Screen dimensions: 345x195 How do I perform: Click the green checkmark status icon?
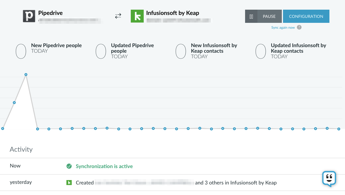[x=69, y=166]
